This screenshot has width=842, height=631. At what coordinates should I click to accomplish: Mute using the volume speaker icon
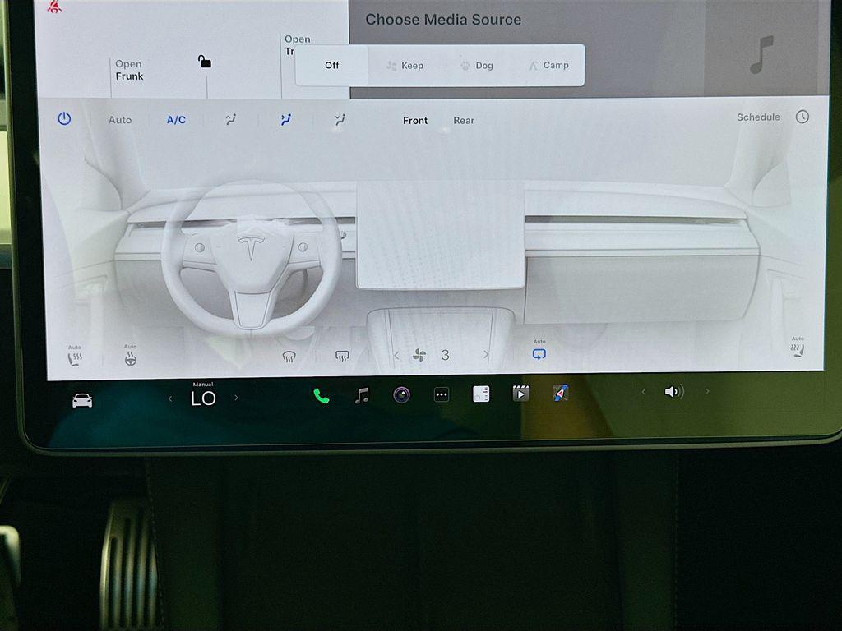point(673,392)
